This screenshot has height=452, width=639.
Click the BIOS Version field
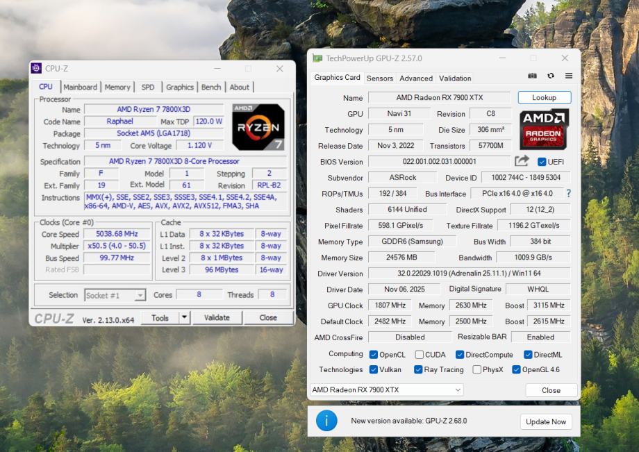(x=439, y=161)
